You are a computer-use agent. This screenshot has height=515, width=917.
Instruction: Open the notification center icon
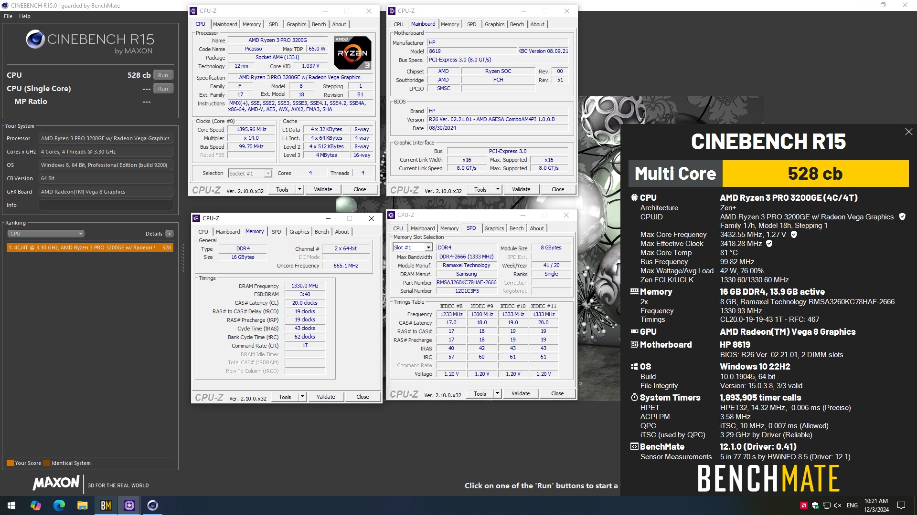click(x=901, y=505)
